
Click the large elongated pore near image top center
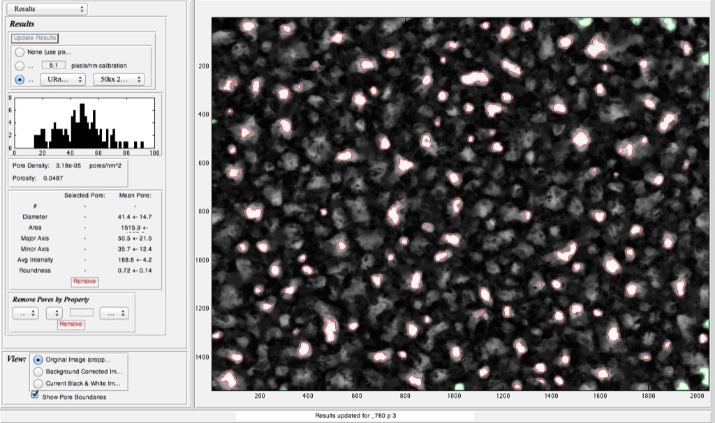(475, 78)
